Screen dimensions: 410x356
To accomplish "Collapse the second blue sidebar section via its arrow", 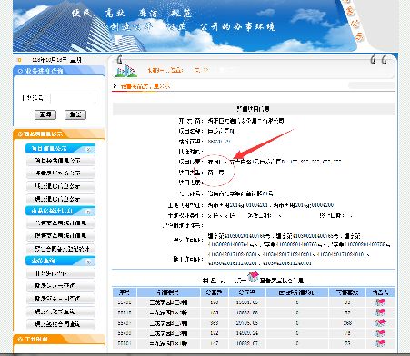I will click(88, 212).
